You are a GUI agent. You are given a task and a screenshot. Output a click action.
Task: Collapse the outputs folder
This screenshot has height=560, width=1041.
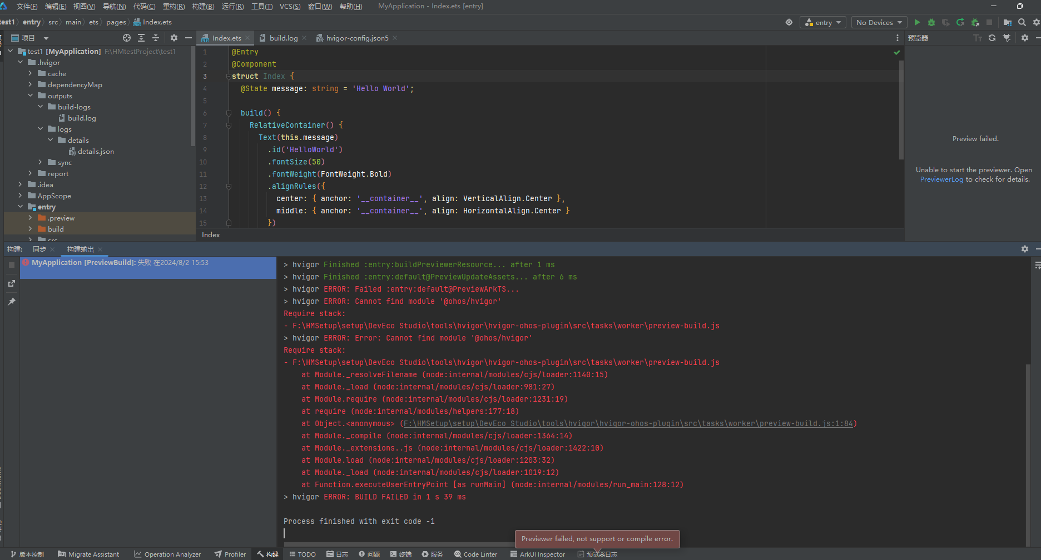coord(31,96)
